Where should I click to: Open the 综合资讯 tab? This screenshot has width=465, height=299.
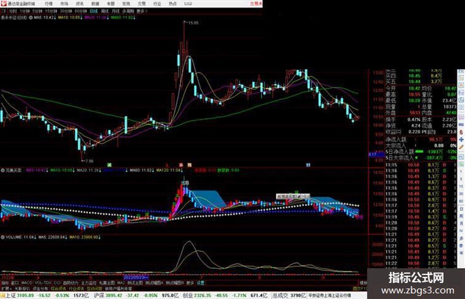click(58, 288)
